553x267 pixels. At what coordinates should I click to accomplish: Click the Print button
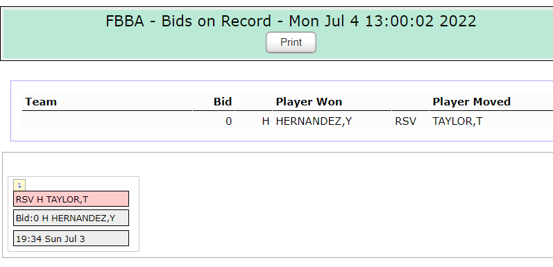click(x=291, y=43)
